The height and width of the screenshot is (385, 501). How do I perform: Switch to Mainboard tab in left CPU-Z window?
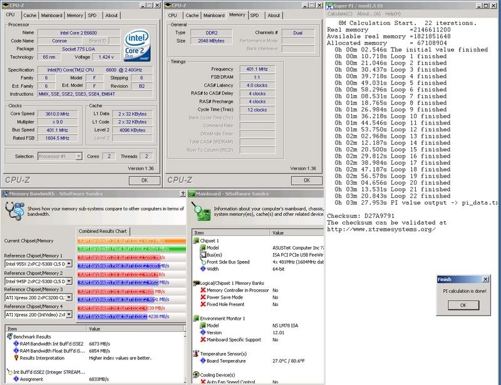click(x=51, y=15)
